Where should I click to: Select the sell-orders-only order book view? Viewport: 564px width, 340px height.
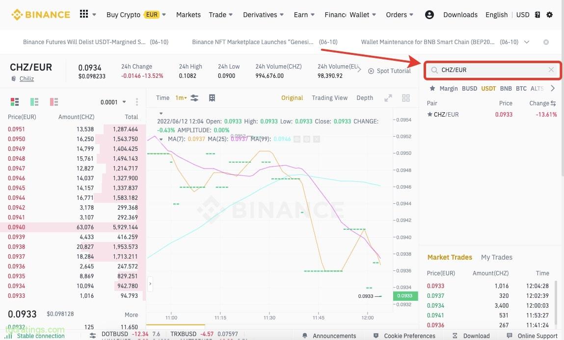click(54, 102)
